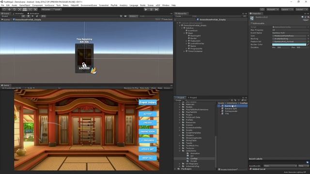
Task: Open the Component menu
Action: 37,5
